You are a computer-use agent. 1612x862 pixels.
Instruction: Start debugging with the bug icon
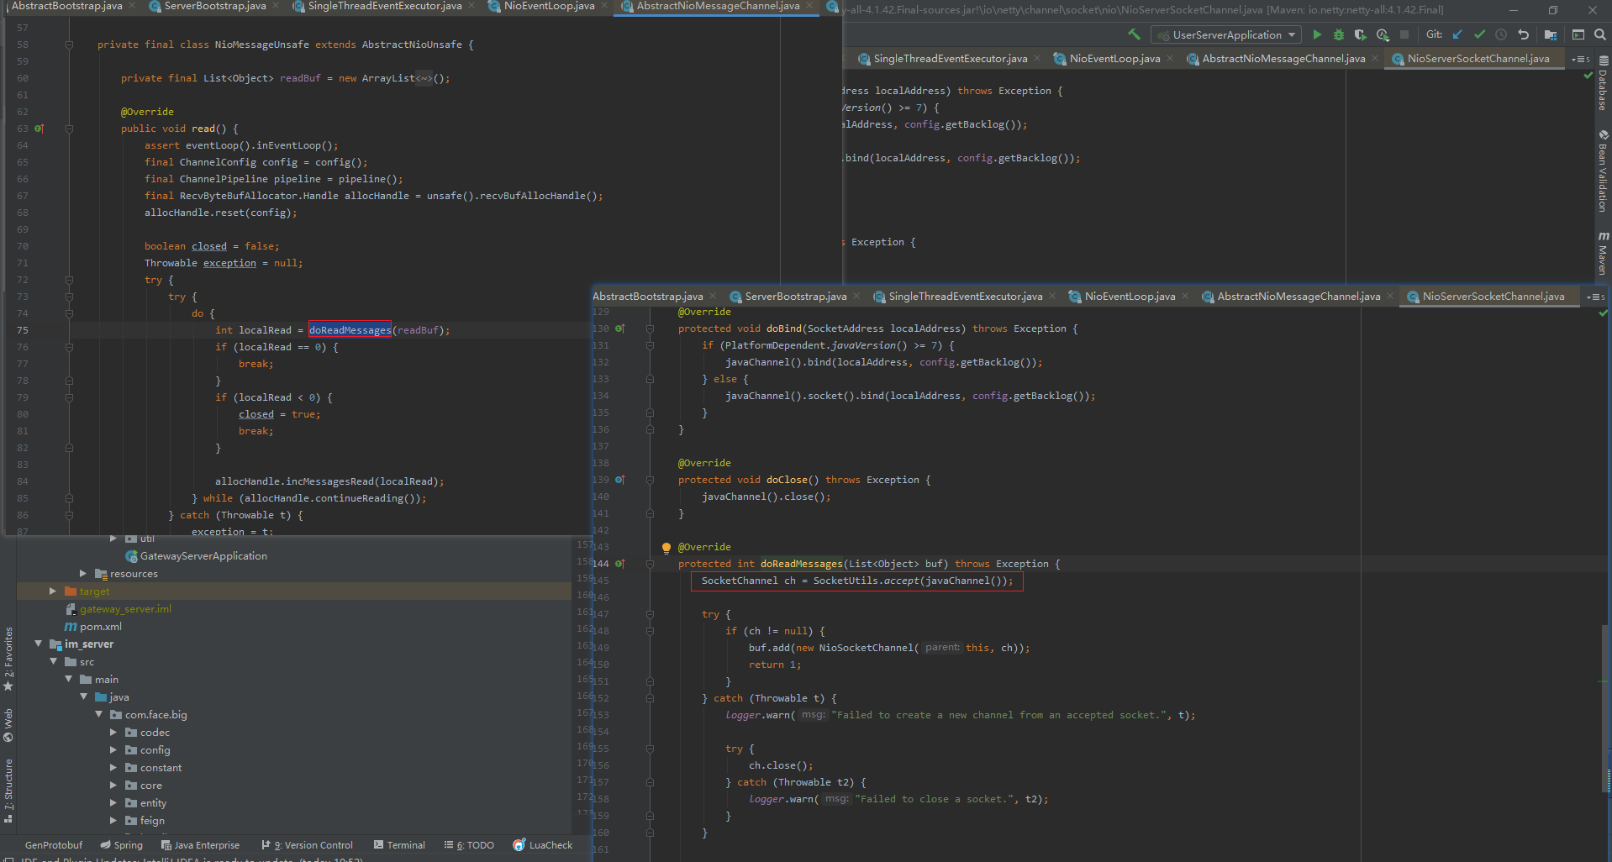[x=1339, y=34]
